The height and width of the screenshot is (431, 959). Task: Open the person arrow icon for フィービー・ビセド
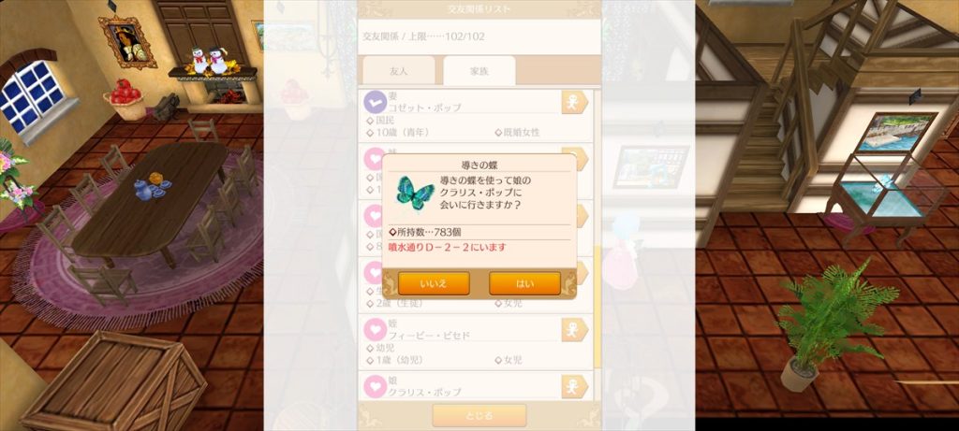point(574,330)
